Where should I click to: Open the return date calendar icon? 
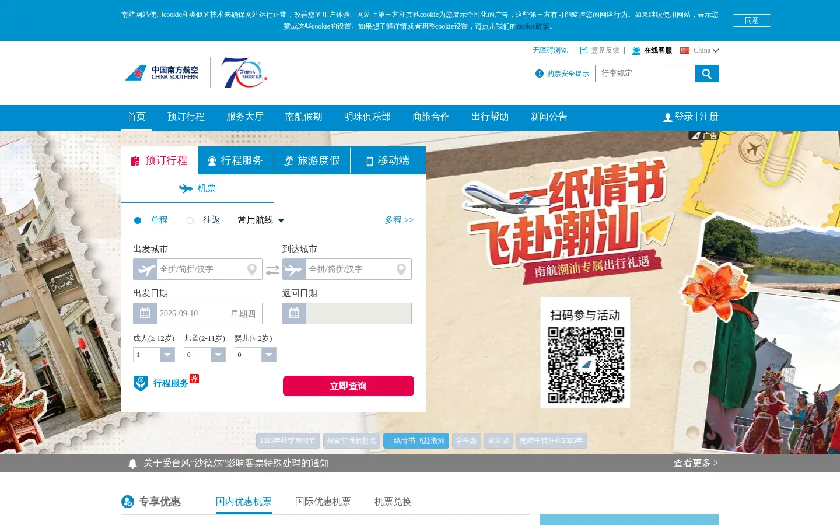coord(295,314)
